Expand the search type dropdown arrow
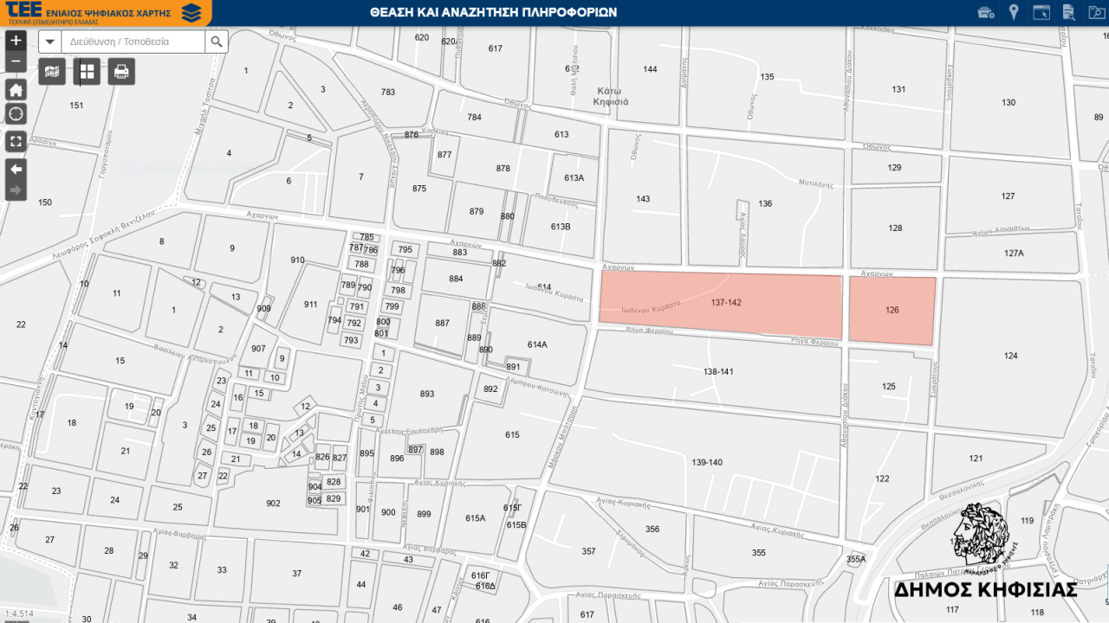The width and height of the screenshot is (1109, 623). point(49,41)
